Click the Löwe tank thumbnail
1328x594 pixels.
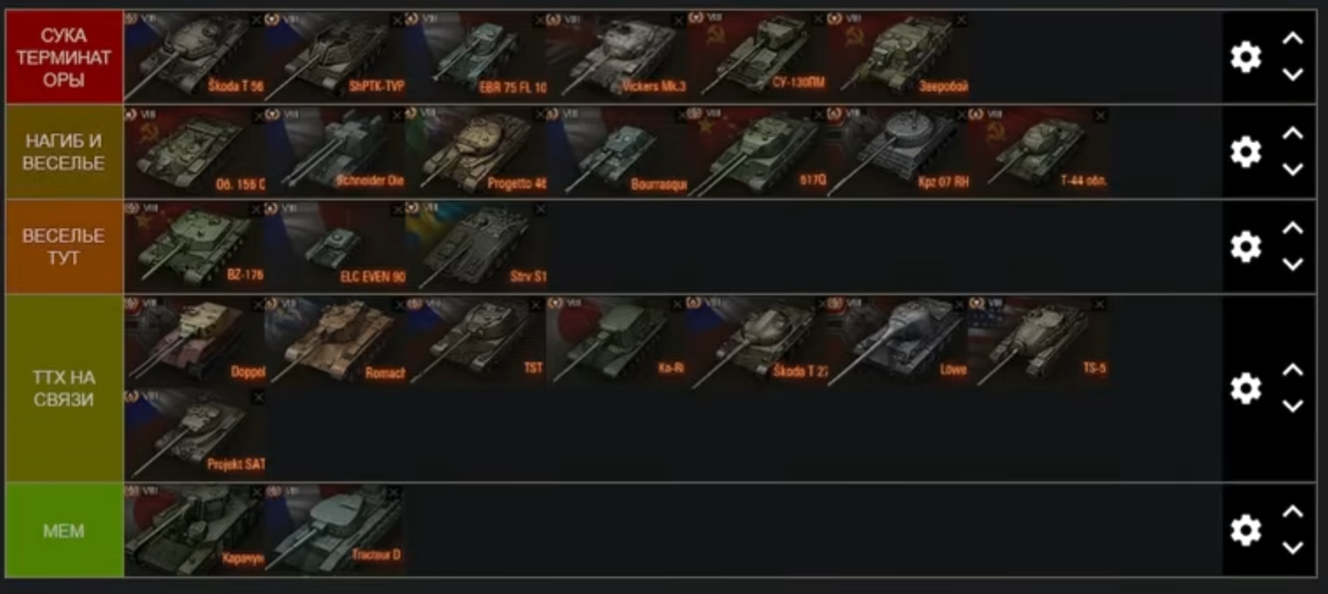click(x=897, y=340)
